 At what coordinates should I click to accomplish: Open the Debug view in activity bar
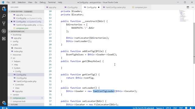[4, 31]
